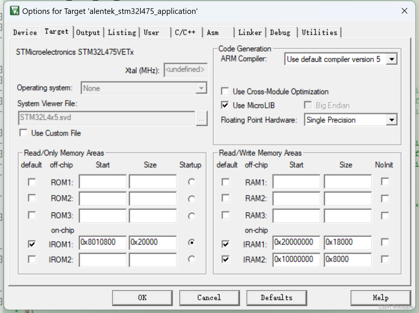Check the RAM3 default checkbox

225,215
